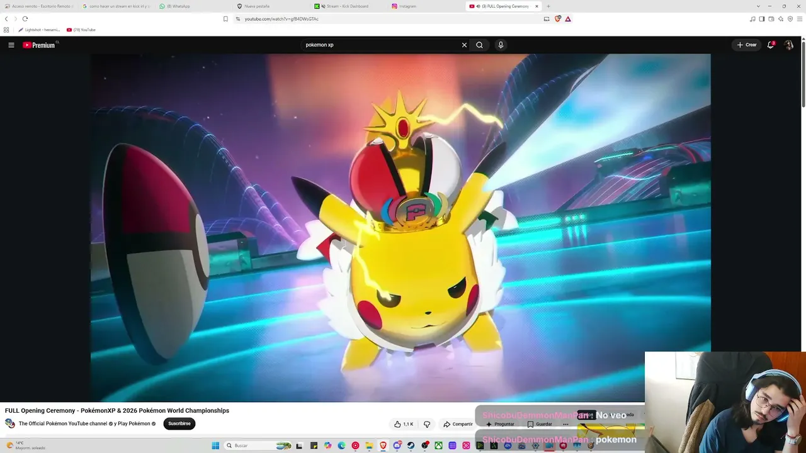
Task: Share the video via Compartir
Action: pyautogui.click(x=458, y=424)
